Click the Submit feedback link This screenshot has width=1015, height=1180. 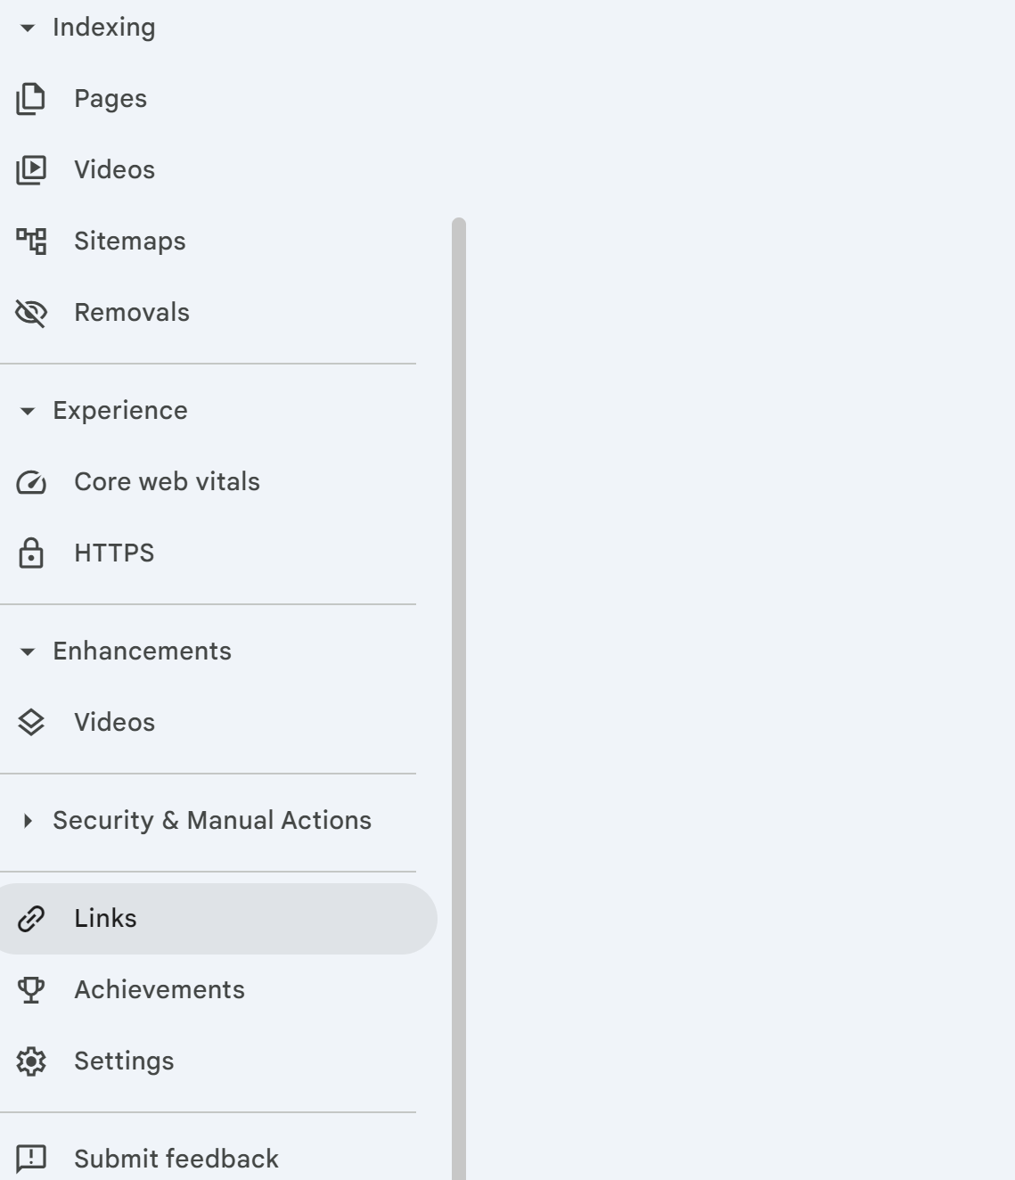tap(176, 1159)
